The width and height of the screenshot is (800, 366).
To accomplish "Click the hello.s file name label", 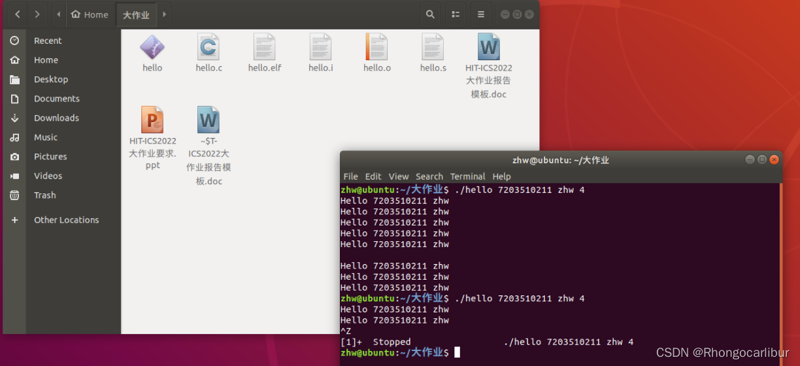I will click(x=433, y=68).
